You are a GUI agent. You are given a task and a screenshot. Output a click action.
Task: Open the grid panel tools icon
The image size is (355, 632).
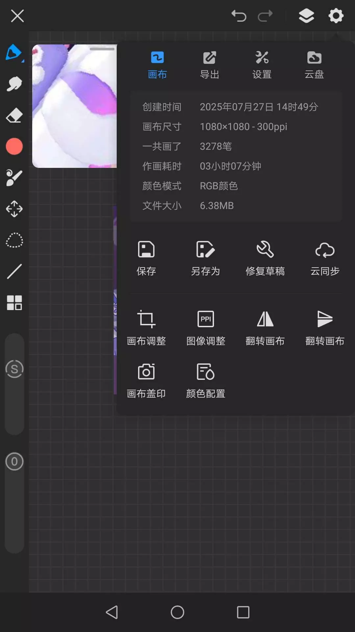tap(14, 303)
